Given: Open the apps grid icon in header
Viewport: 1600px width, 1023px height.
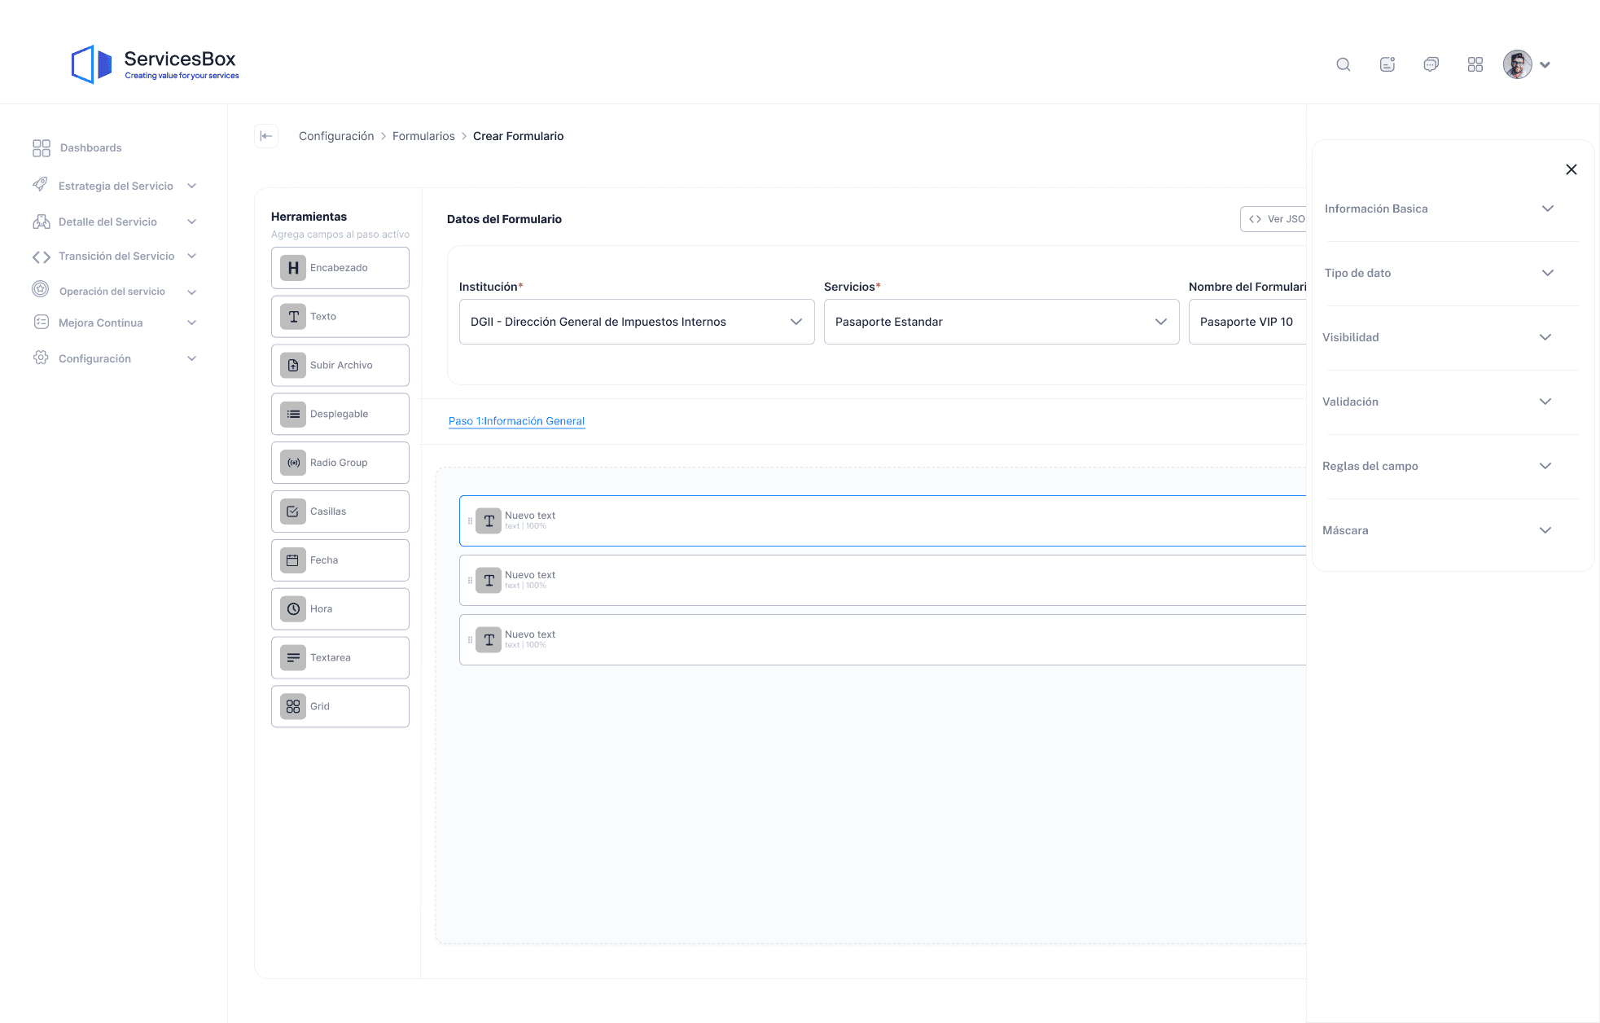Looking at the screenshot, I should 1475,64.
